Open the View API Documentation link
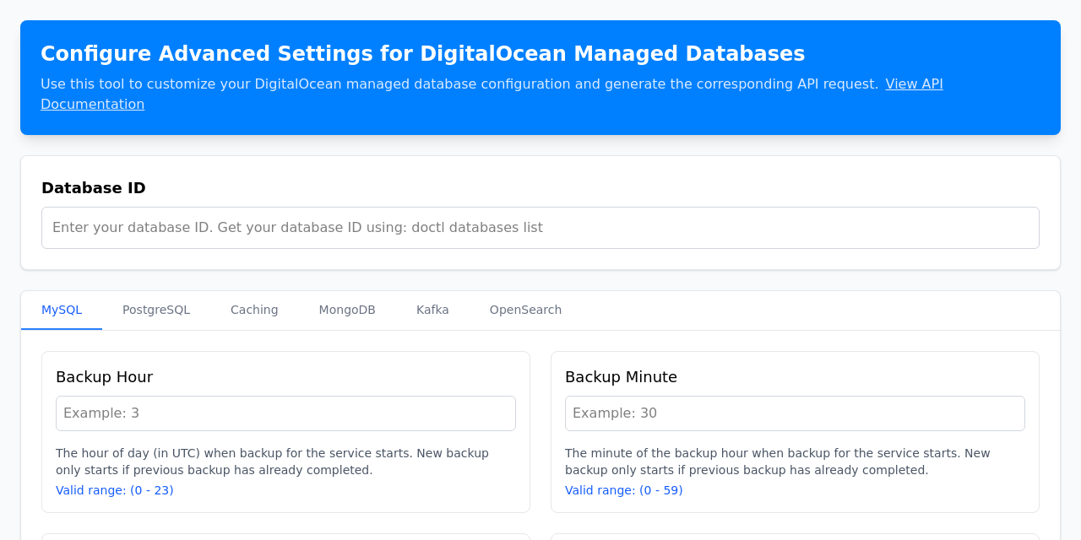The width and height of the screenshot is (1081, 540). 914,84
